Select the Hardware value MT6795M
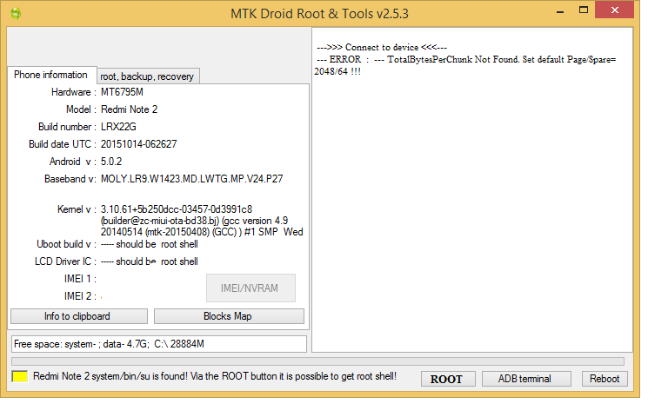Viewport: 668px width, 417px height. point(122,92)
